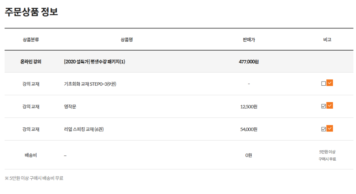
Task: Click the 주문상품 정보 heading
Action: [x=31, y=12]
